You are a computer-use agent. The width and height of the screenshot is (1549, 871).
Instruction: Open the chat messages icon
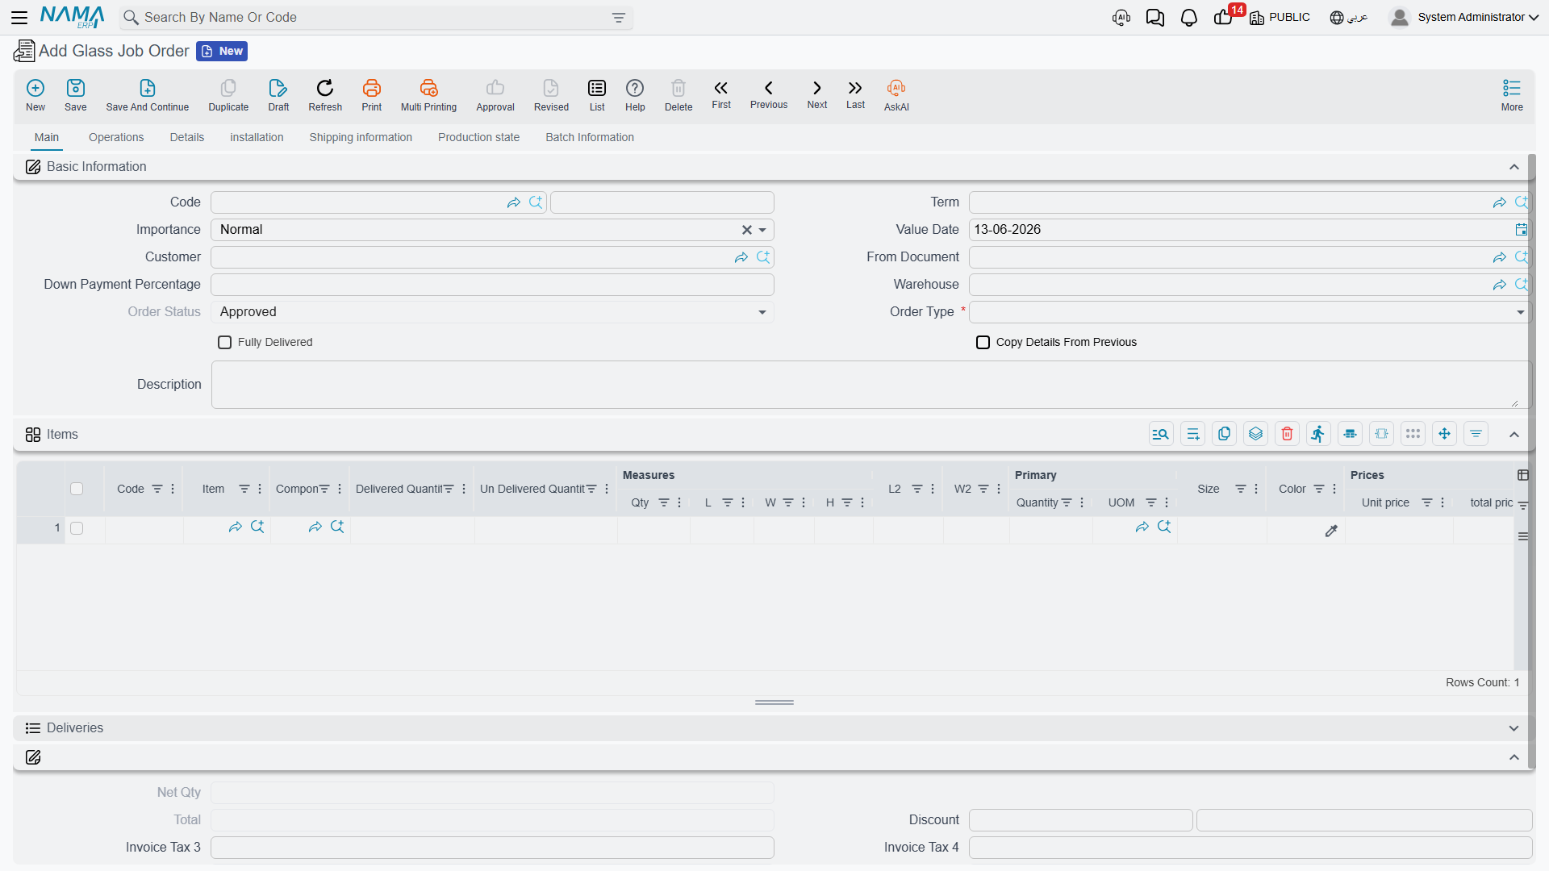pyautogui.click(x=1154, y=17)
